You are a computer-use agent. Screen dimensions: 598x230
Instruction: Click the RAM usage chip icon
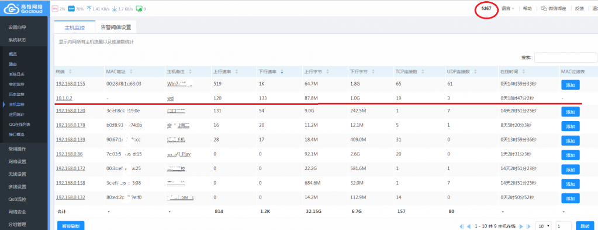[71, 8]
